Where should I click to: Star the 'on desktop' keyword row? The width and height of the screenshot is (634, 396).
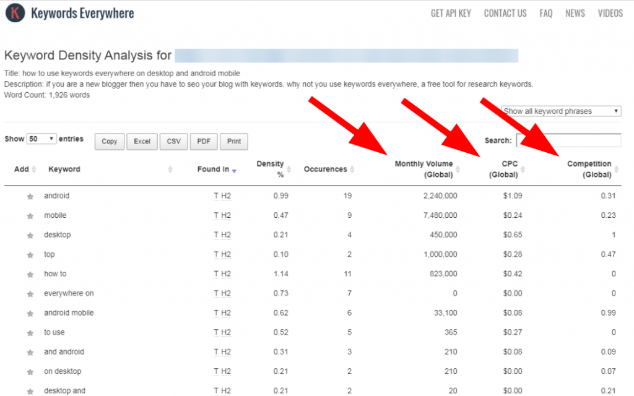30,372
